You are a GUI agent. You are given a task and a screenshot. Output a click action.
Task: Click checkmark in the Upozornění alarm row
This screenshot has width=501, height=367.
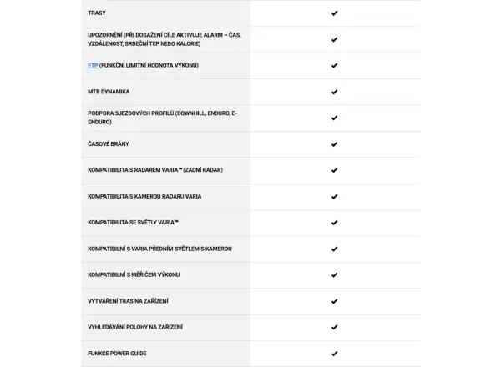334,39
